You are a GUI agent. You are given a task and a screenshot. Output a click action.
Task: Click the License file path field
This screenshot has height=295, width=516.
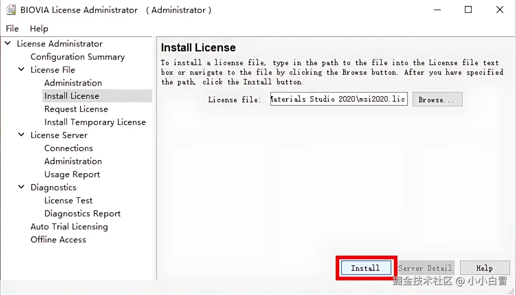(339, 99)
